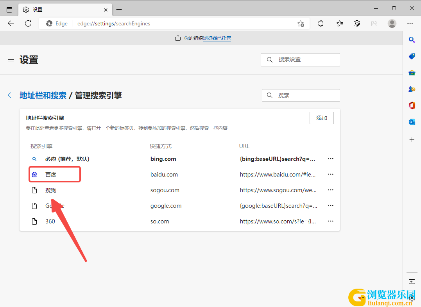421x307 pixels.
Task: Hide the sidebar with the collapse icon
Action: pyautogui.click(x=412, y=282)
